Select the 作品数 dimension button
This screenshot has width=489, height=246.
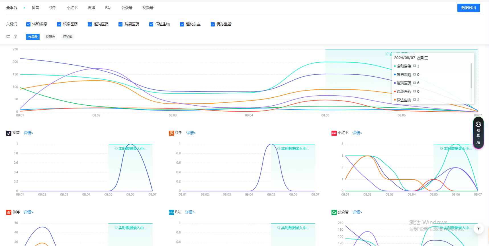(33, 37)
